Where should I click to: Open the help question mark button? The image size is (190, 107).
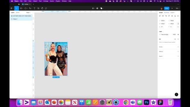click(x=176, y=95)
